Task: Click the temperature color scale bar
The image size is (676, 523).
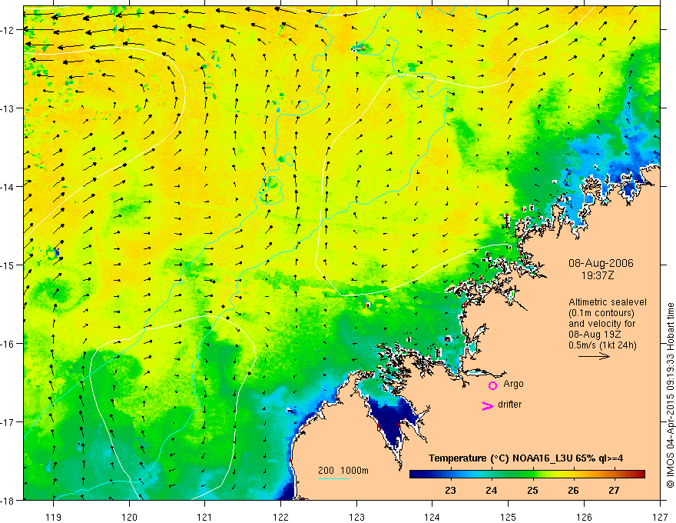Action: coord(527,475)
